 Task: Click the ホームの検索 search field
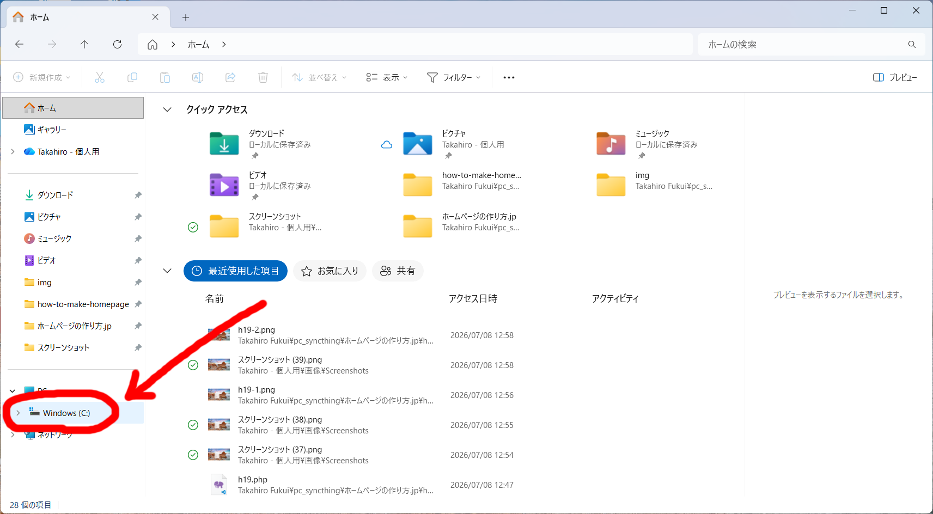[x=803, y=44]
